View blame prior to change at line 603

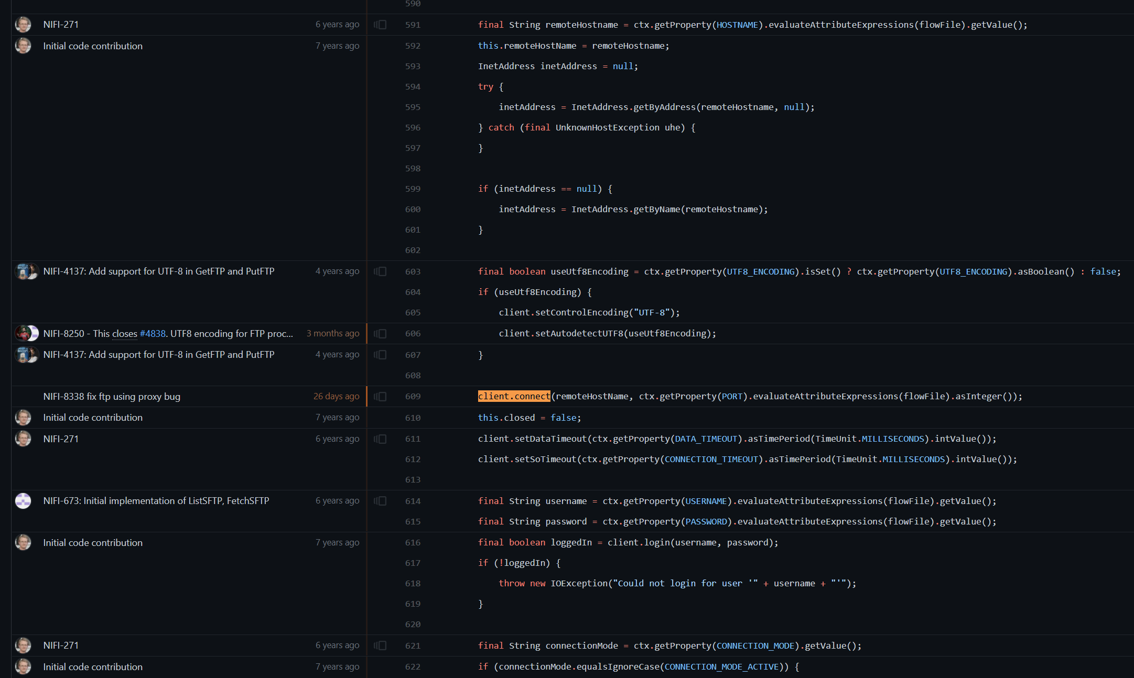tap(380, 271)
